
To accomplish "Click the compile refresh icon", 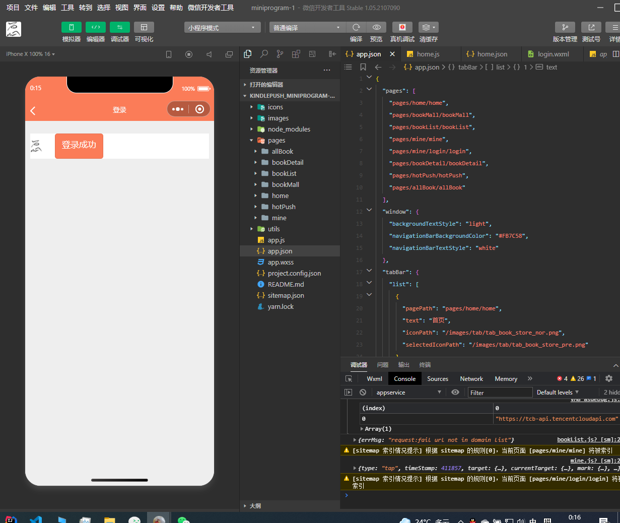I will (356, 27).
